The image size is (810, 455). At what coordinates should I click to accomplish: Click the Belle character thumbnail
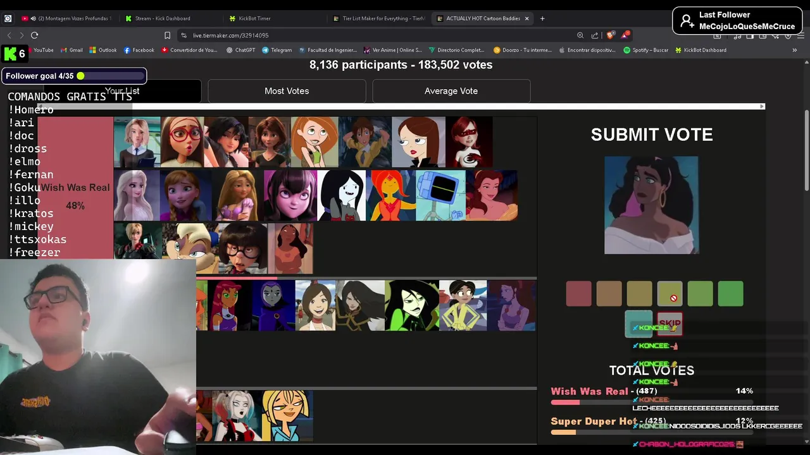pyautogui.click(x=492, y=195)
